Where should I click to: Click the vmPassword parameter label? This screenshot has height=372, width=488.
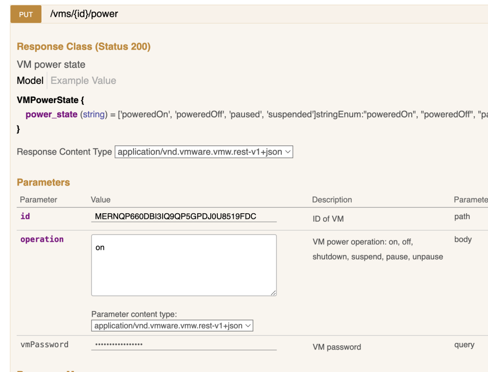(44, 344)
